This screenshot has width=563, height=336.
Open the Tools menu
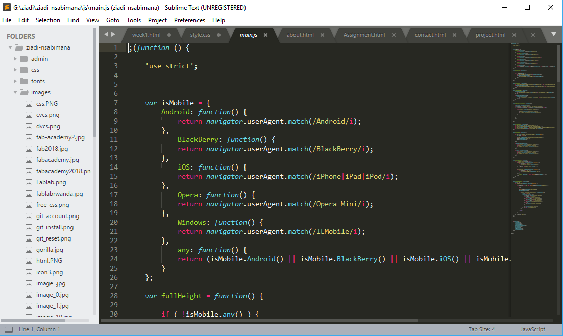134,20
